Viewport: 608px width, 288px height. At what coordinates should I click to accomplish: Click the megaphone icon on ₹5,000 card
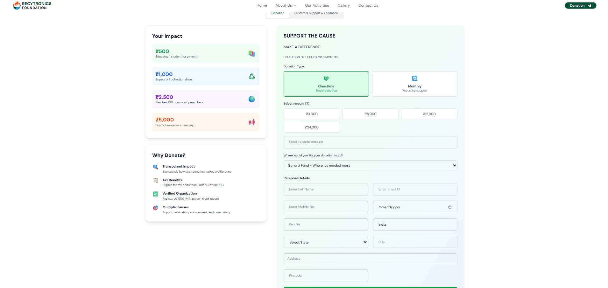tap(251, 122)
